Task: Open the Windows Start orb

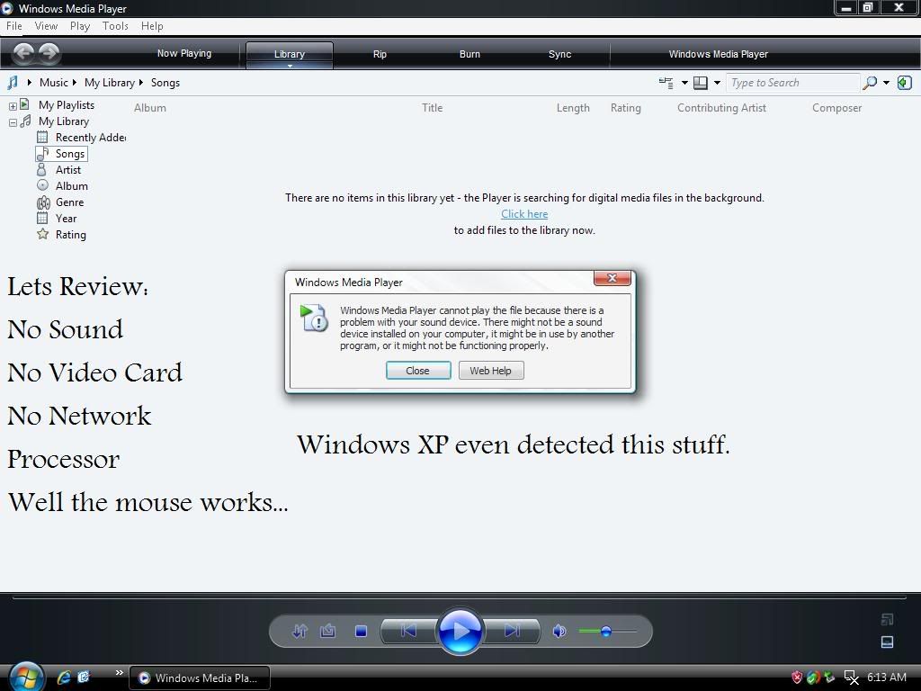Action: 26,677
